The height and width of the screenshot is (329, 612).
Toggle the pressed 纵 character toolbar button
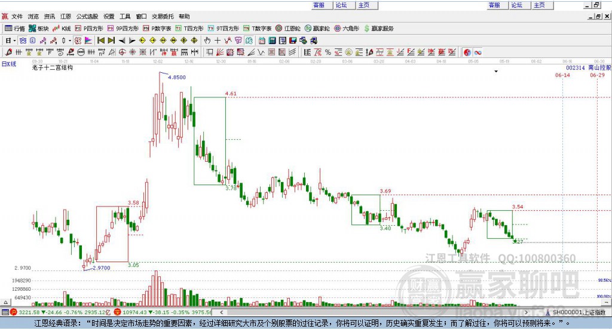coord(78,41)
